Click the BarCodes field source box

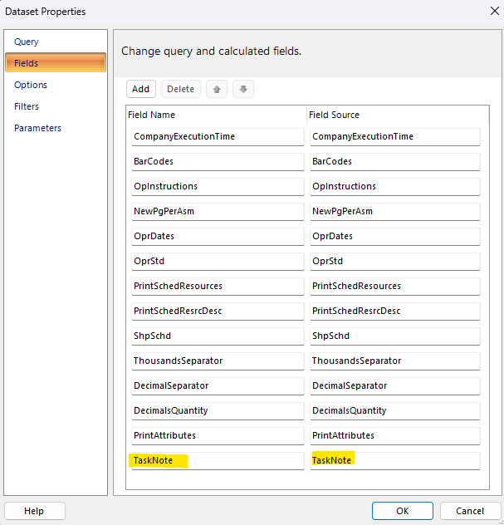coord(395,161)
